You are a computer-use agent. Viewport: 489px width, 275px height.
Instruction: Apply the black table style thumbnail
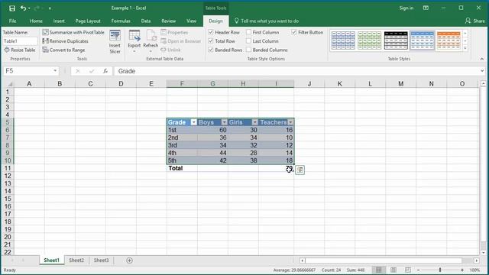[396, 40]
